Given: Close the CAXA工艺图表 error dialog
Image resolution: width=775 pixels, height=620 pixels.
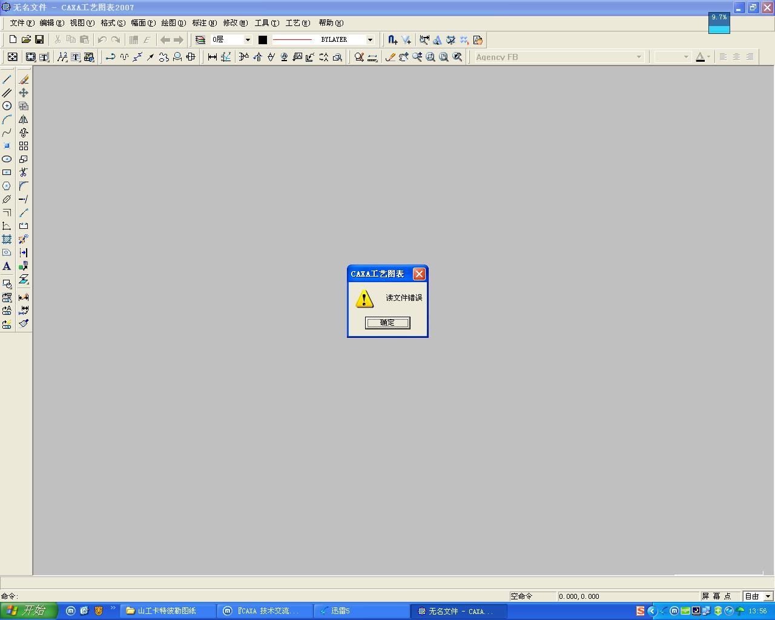Looking at the screenshot, I should coord(419,274).
